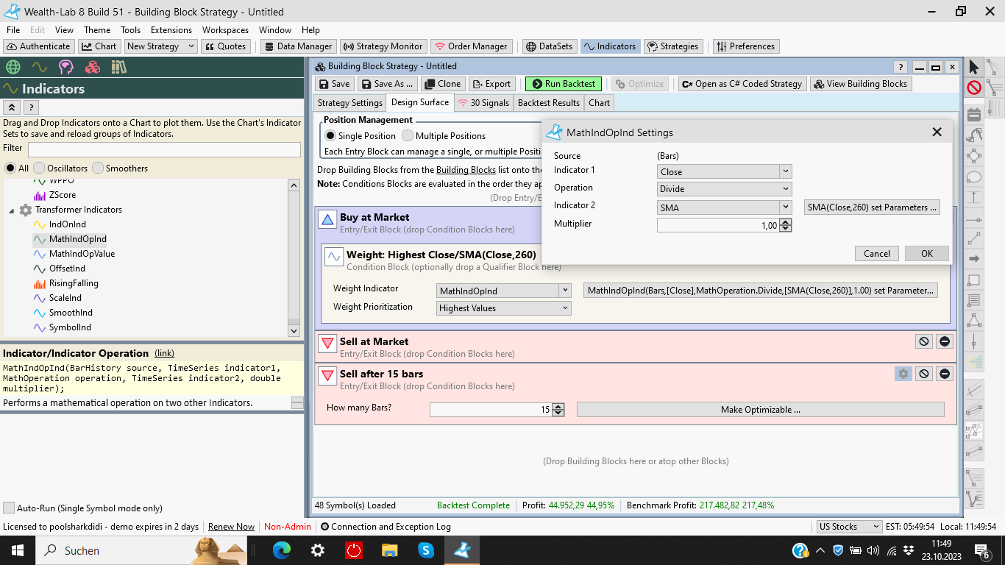Open the Strategy Monitor
Viewport: 1005px width, 565px height.
pos(383,46)
